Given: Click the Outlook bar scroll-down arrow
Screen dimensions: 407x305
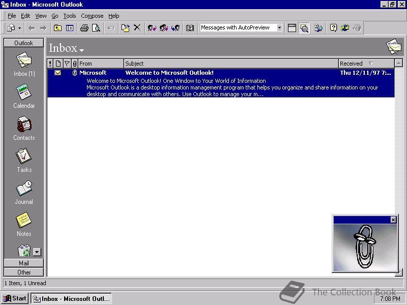Looking at the screenshot, I should click(x=37, y=252).
